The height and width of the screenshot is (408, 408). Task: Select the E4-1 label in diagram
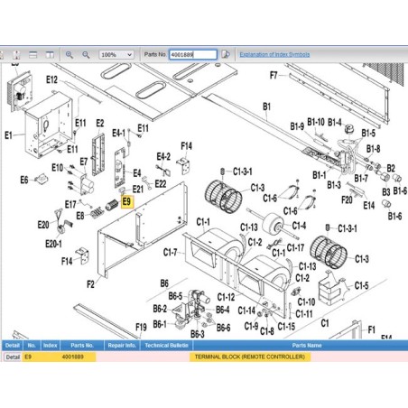click(x=118, y=133)
